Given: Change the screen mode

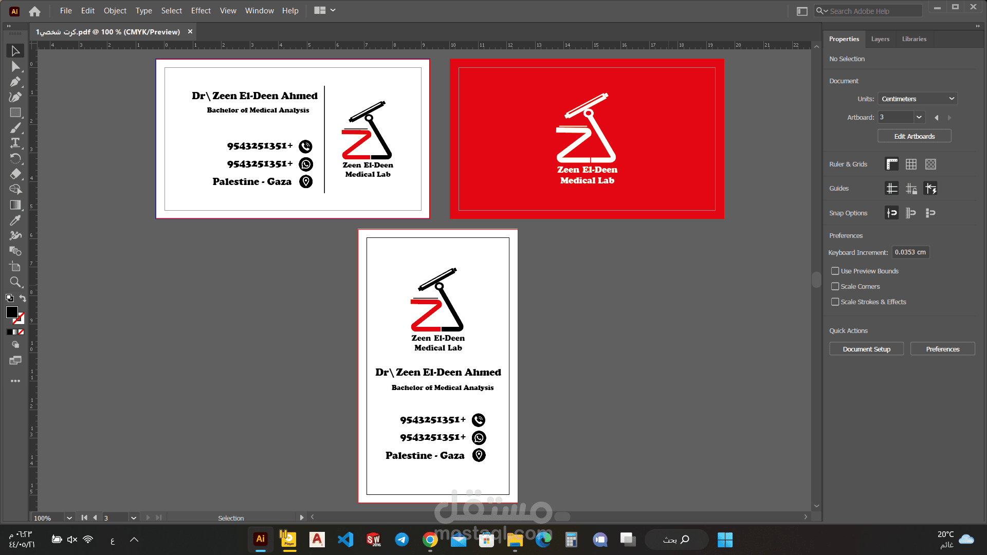Looking at the screenshot, I should point(15,360).
